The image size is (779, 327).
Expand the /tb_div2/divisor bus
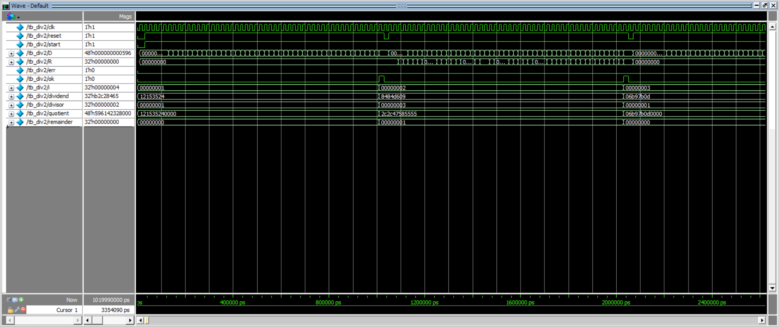(11, 105)
